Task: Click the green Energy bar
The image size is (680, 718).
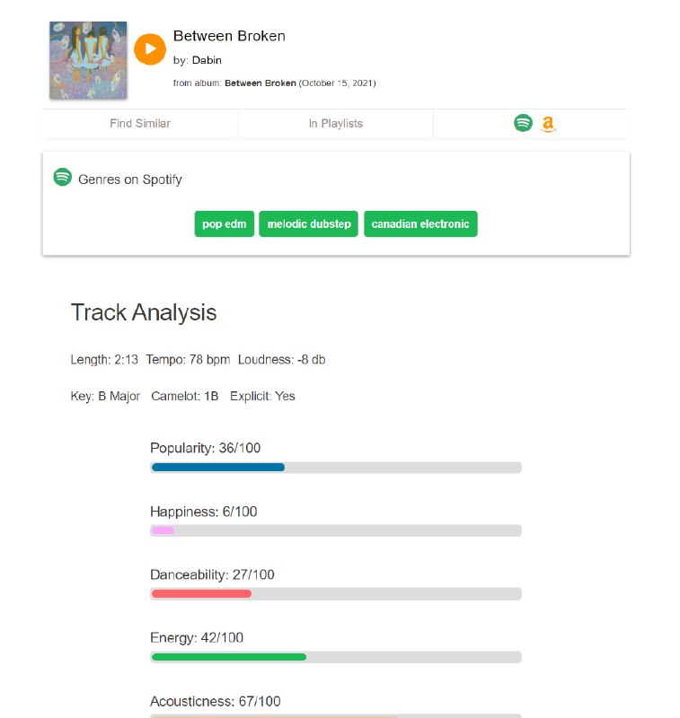Action: 229,657
